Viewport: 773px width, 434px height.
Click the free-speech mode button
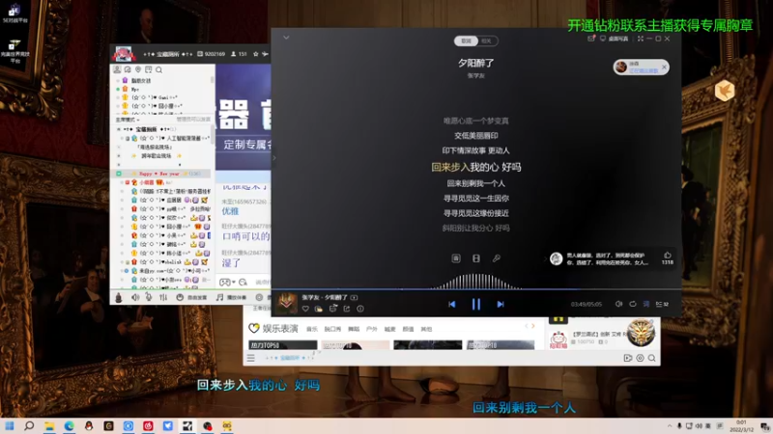[x=191, y=297]
